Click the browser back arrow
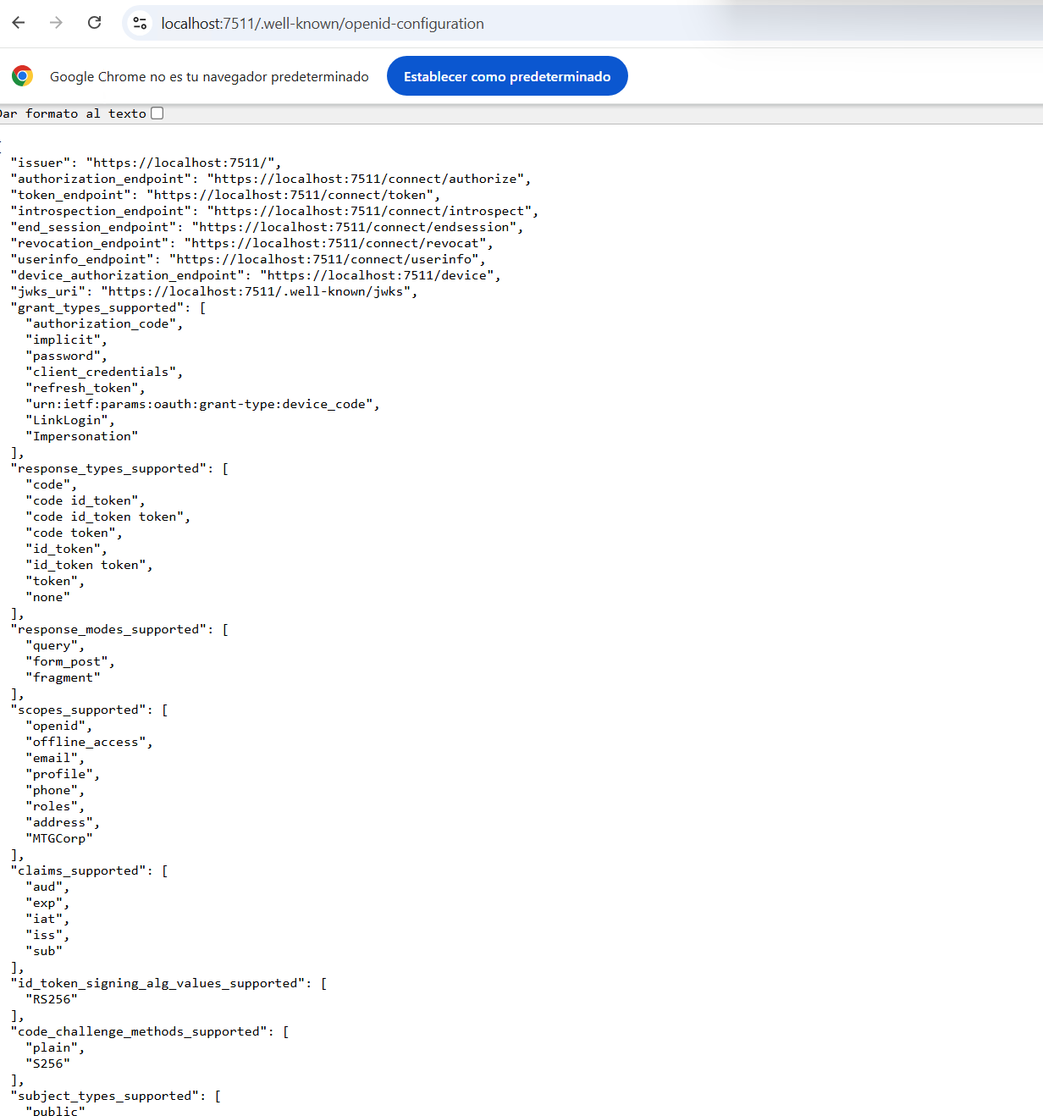The height and width of the screenshot is (1116, 1043). coord(19,23)
